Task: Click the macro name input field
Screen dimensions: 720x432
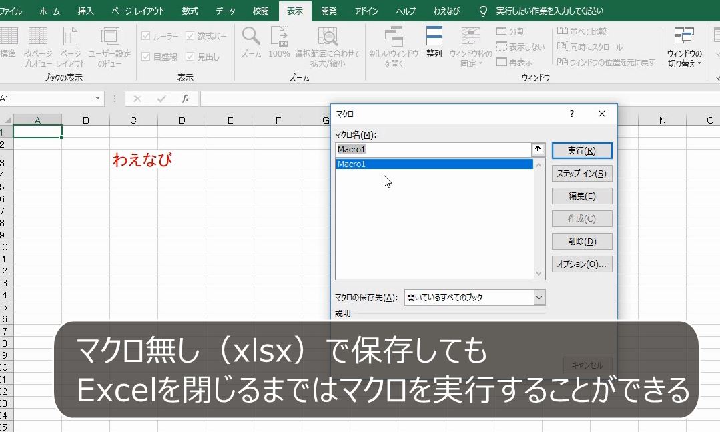Action: pos(434,150)
